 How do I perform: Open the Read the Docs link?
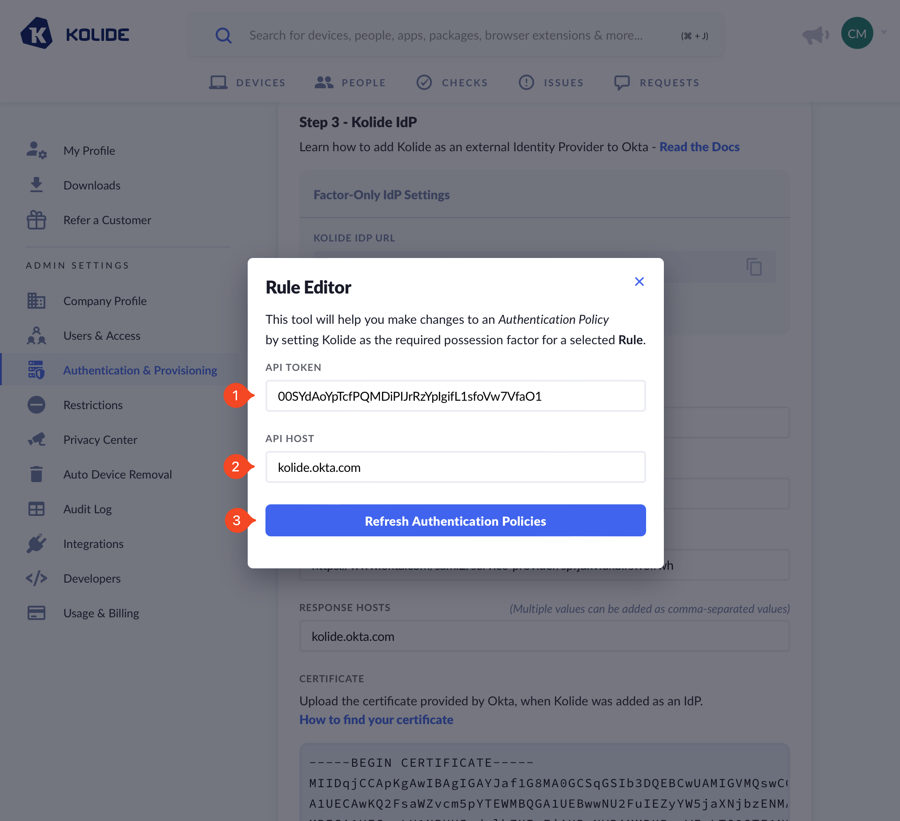click(x=699, y=147)
